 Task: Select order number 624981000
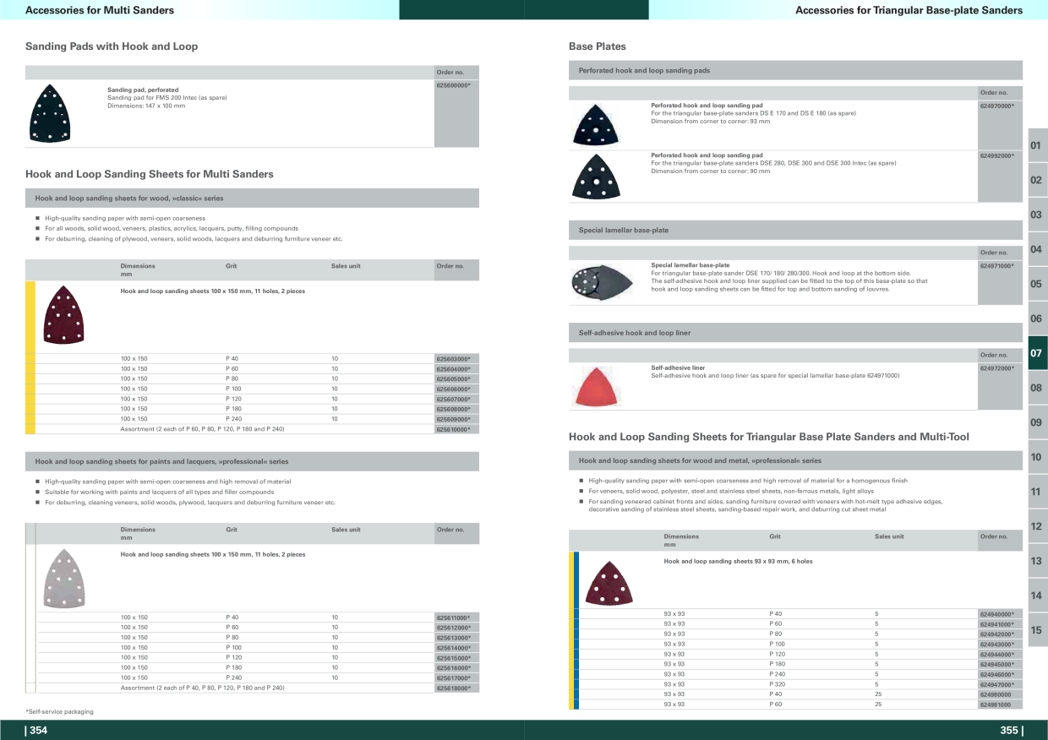(996, 705)
